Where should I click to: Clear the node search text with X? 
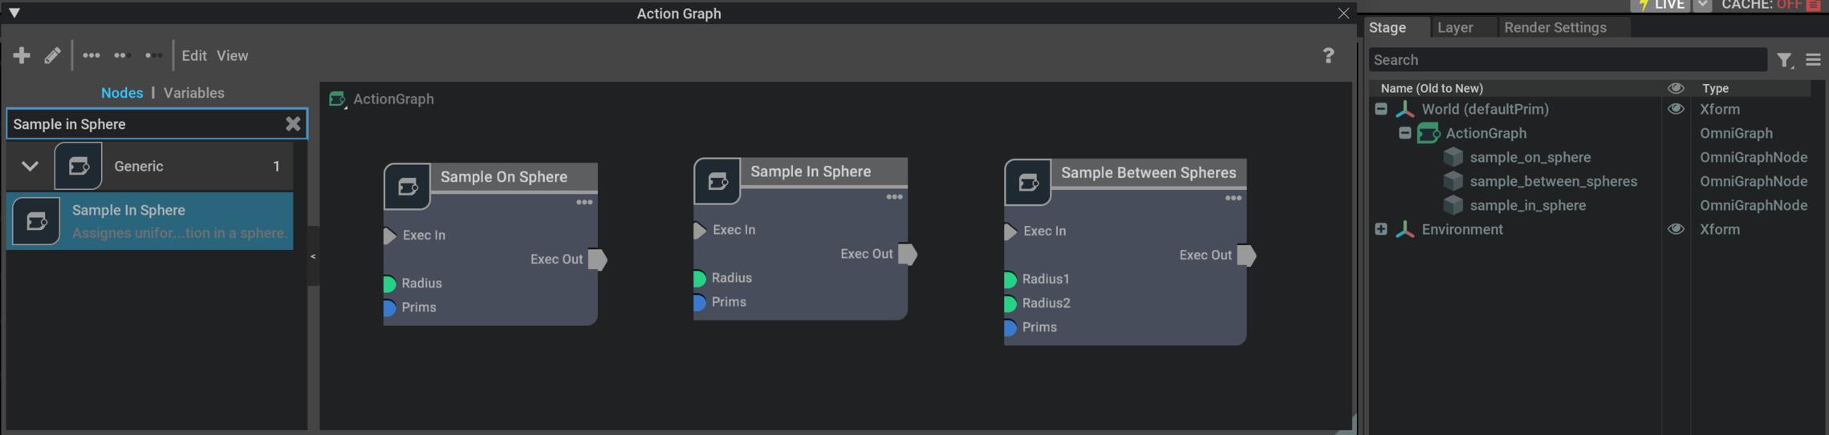[293, 123]
